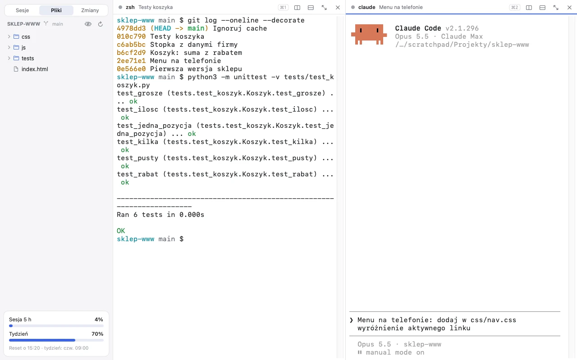Click the ⌘2 shortcut badge

click(x=514, y=7)
